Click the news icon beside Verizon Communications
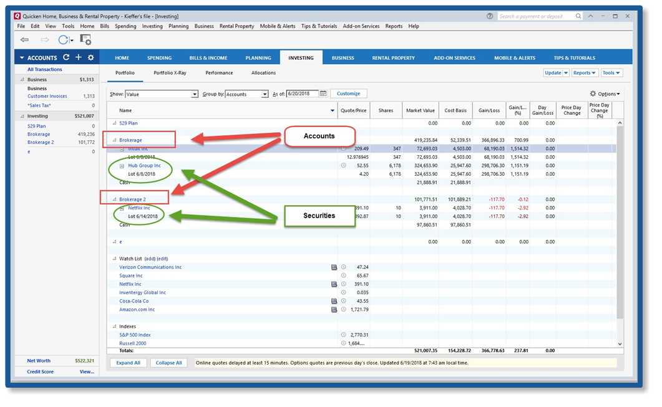 (x=334, y=267)
